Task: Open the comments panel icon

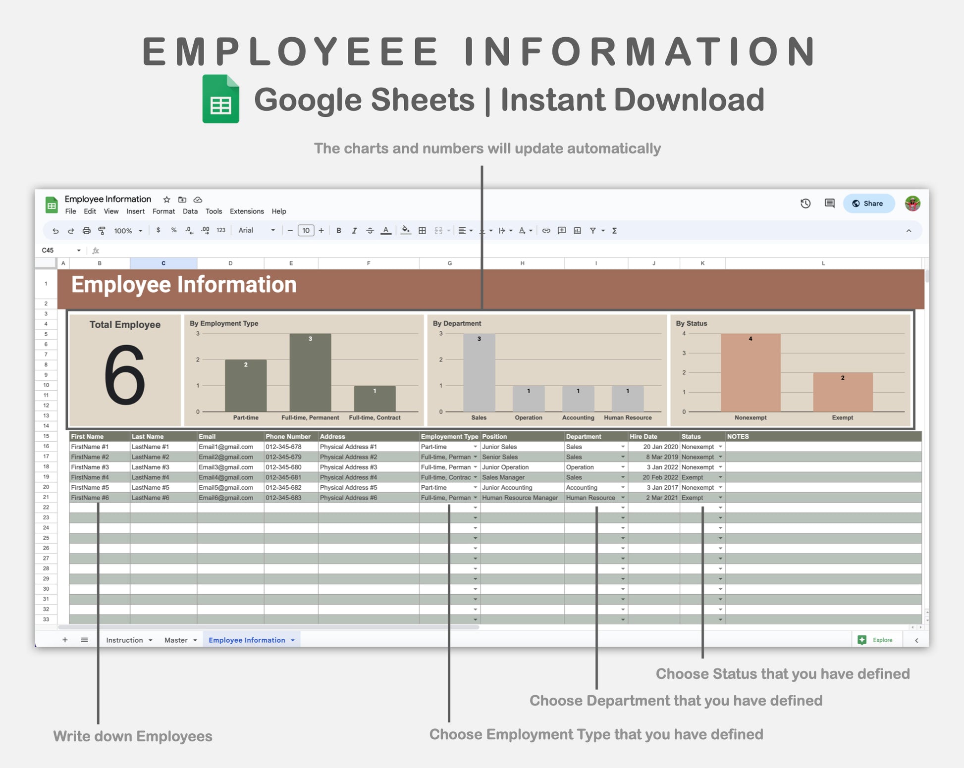Action: pos(829,204)
